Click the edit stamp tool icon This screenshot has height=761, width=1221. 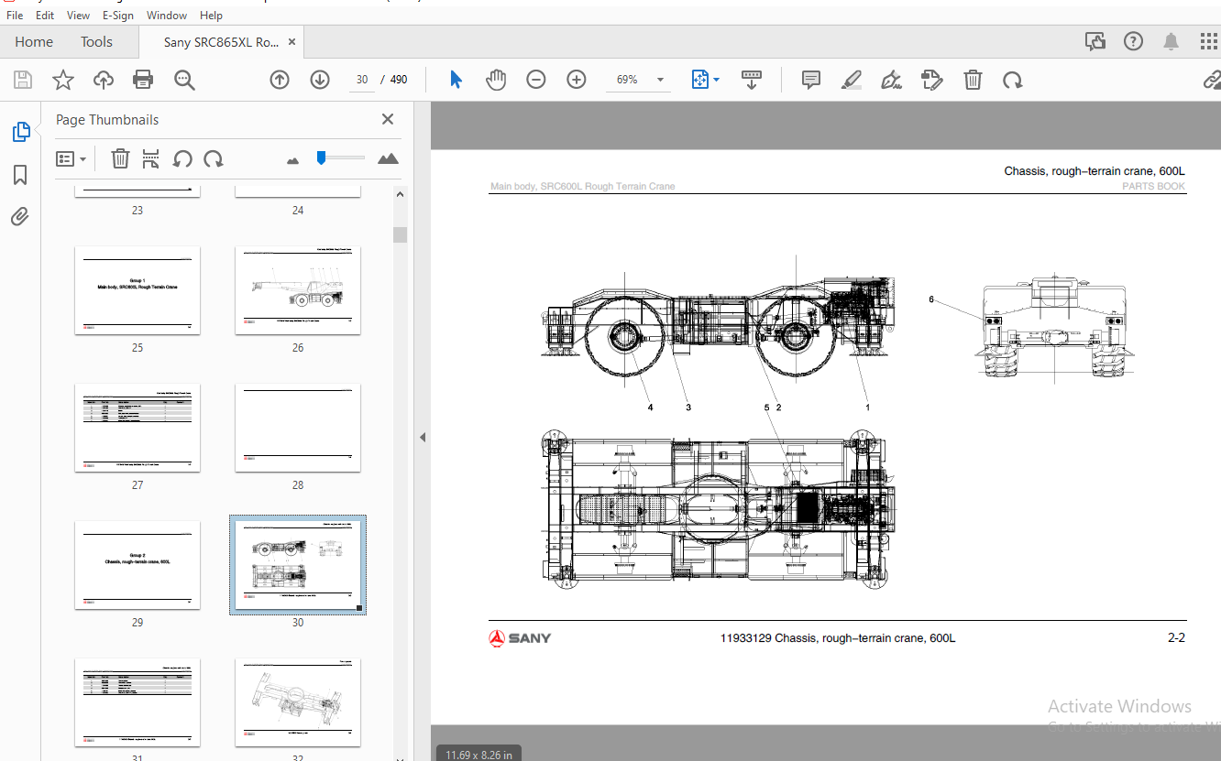coord(932,80)
